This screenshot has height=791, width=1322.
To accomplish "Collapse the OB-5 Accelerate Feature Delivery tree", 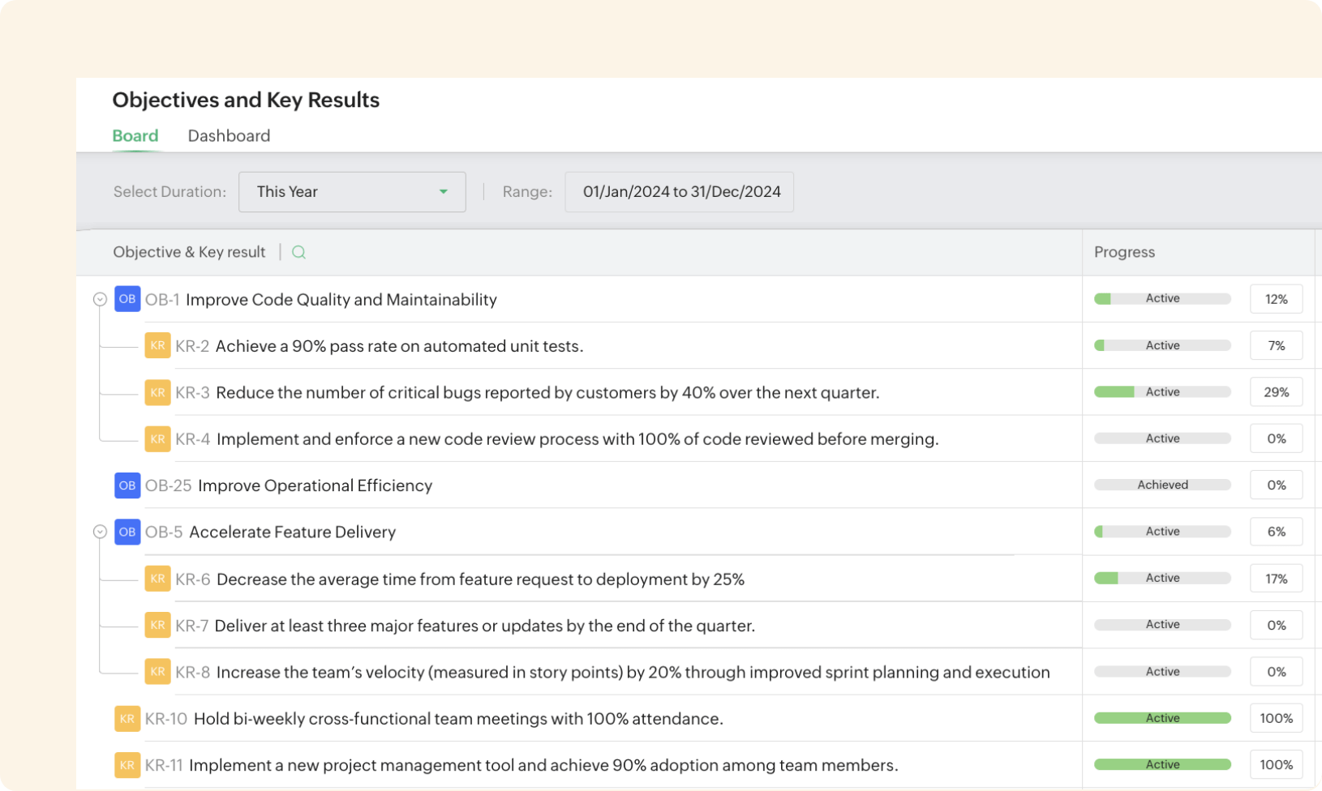I will pyautogui.click(x=100, y=532).
